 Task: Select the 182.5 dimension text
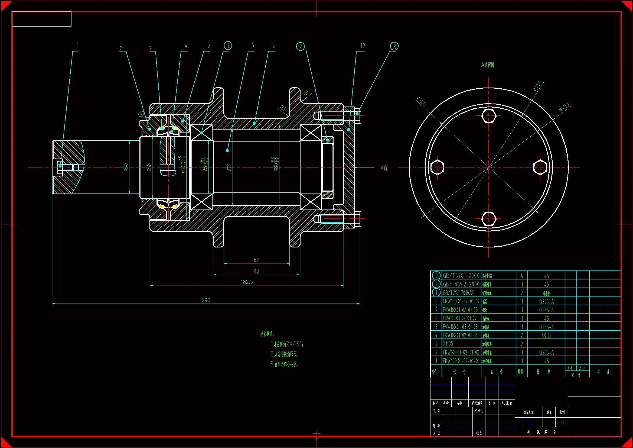coord(246,282)
